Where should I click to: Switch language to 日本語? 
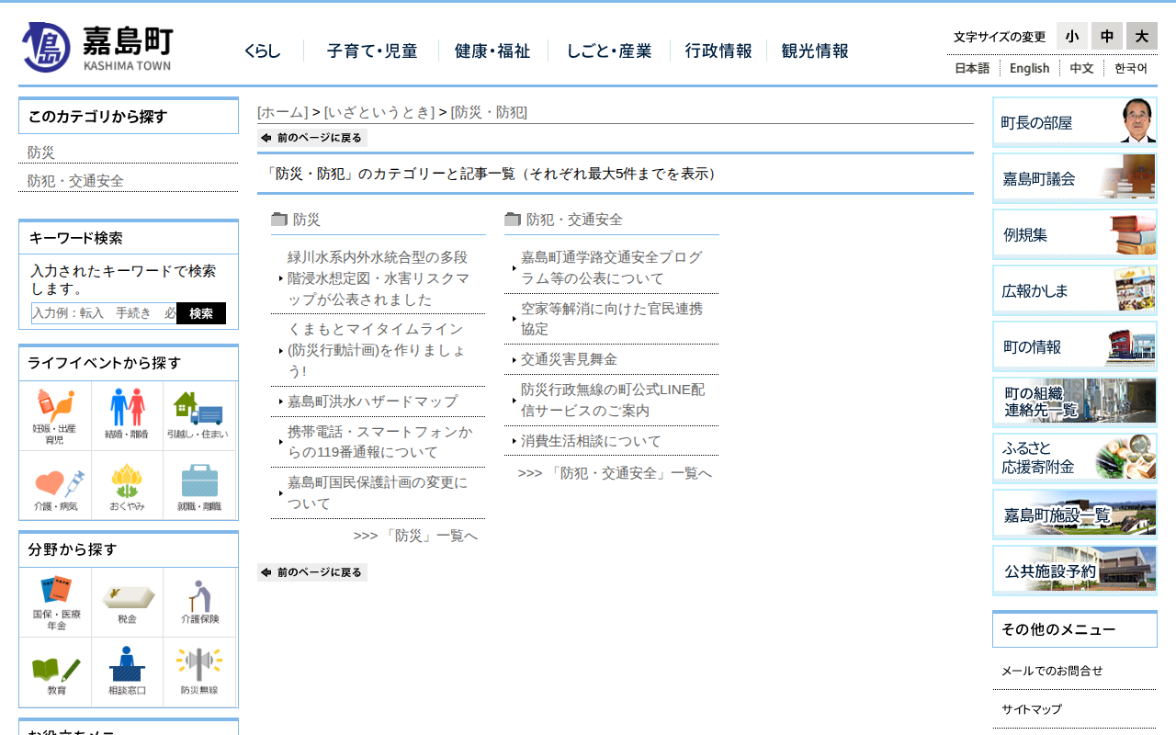pos(972,68)
